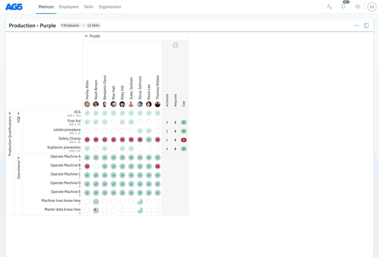
Task: Collapse the Operational skill group
Action: pyautogui.click(x=19, y=158)
